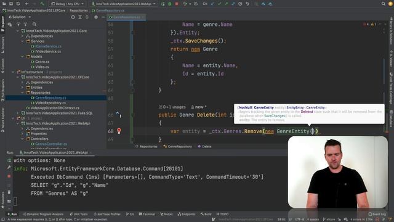This screenshot has width=394, height=222.
Task: Click UTF-8 encoding in status bar
Action: [x=300, y=220]
